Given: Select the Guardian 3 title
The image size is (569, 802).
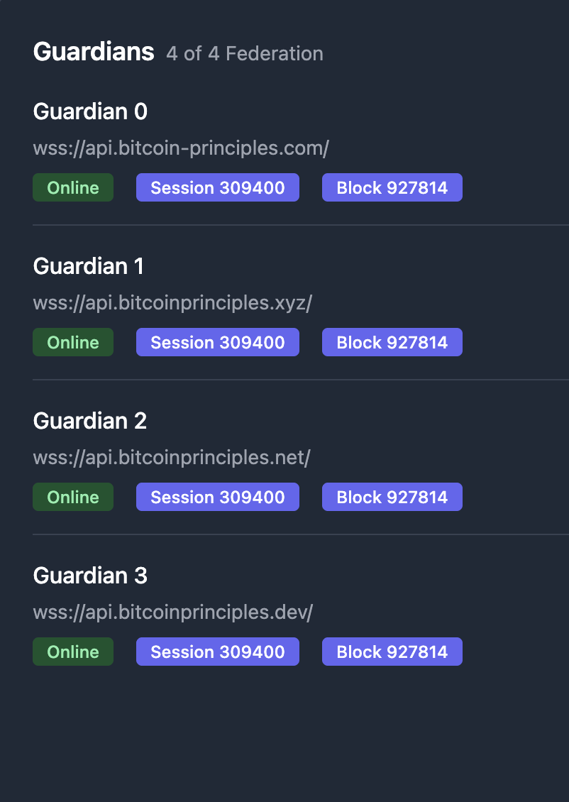Looking at the screenshot, I should tap(90, 576).
